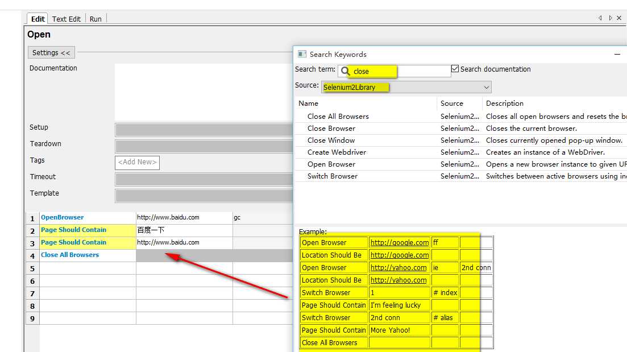Screen dimensions: 627x352
Task: Click the Setup field
Action: click(204, 130)
